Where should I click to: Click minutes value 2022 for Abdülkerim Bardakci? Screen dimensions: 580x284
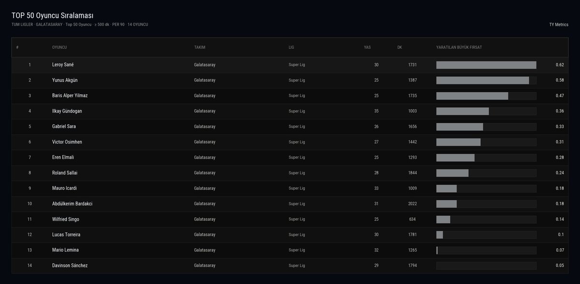pyautogui.click(x=412, y=204)
